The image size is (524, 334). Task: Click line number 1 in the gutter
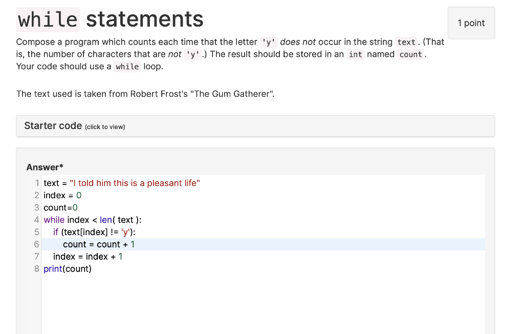(x=36, y=183)
